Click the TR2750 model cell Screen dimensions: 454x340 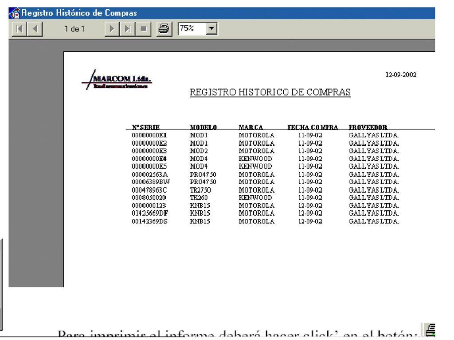[200, 190]
